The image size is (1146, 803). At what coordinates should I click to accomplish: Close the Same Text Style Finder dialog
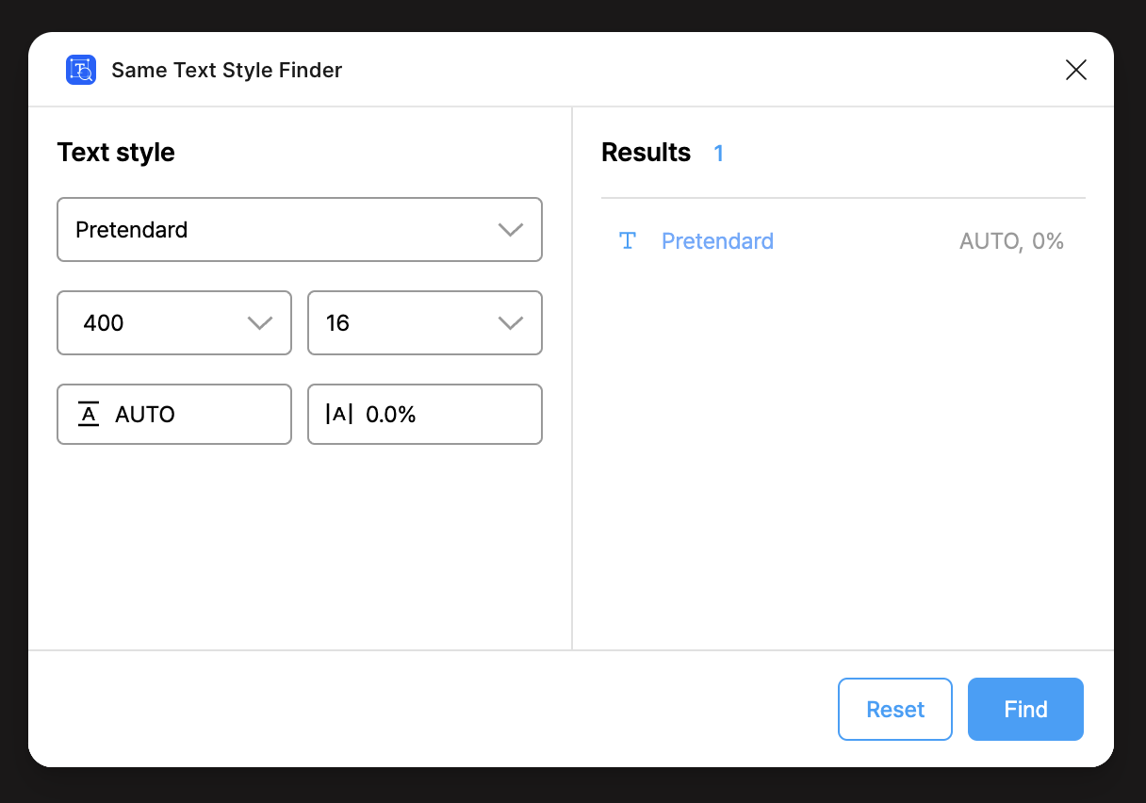click(x=1075, y=70)
